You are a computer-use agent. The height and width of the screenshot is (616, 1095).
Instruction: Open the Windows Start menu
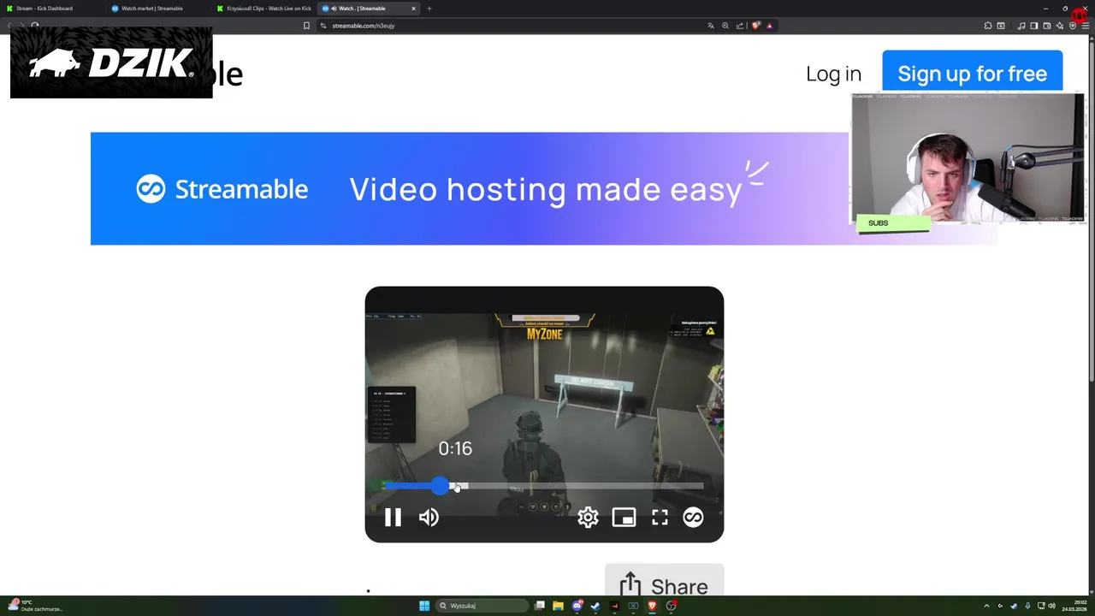click(424, 606)
